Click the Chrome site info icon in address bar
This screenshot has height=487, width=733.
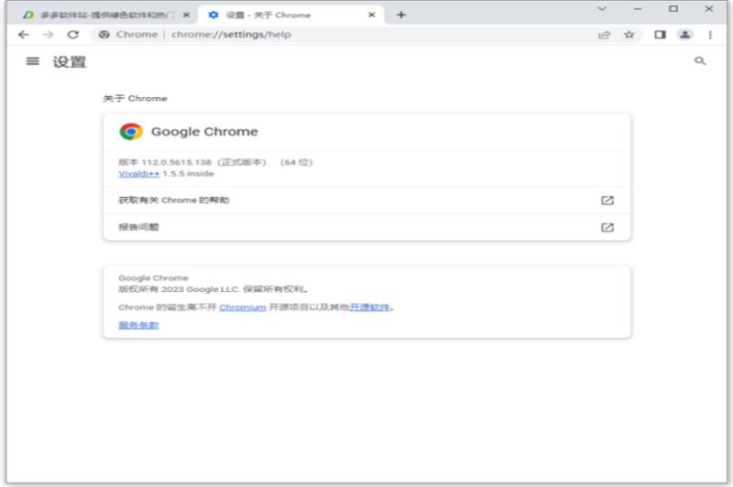(x=104, y=35)
